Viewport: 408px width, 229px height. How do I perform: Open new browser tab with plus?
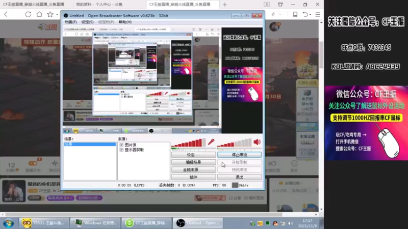pyautogui.click(x=225, y=5)
